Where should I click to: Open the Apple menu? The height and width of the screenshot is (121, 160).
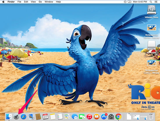tap(3, 2)
